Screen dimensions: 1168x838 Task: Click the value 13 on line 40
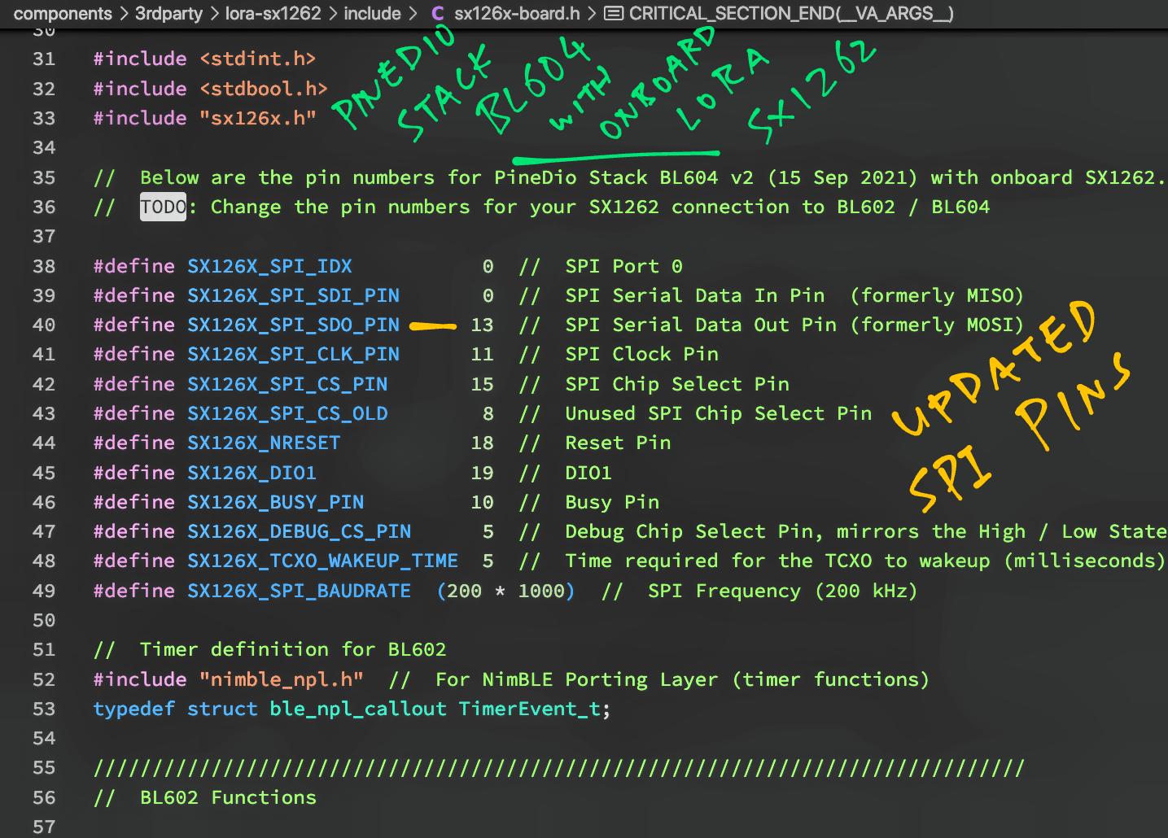482,325
